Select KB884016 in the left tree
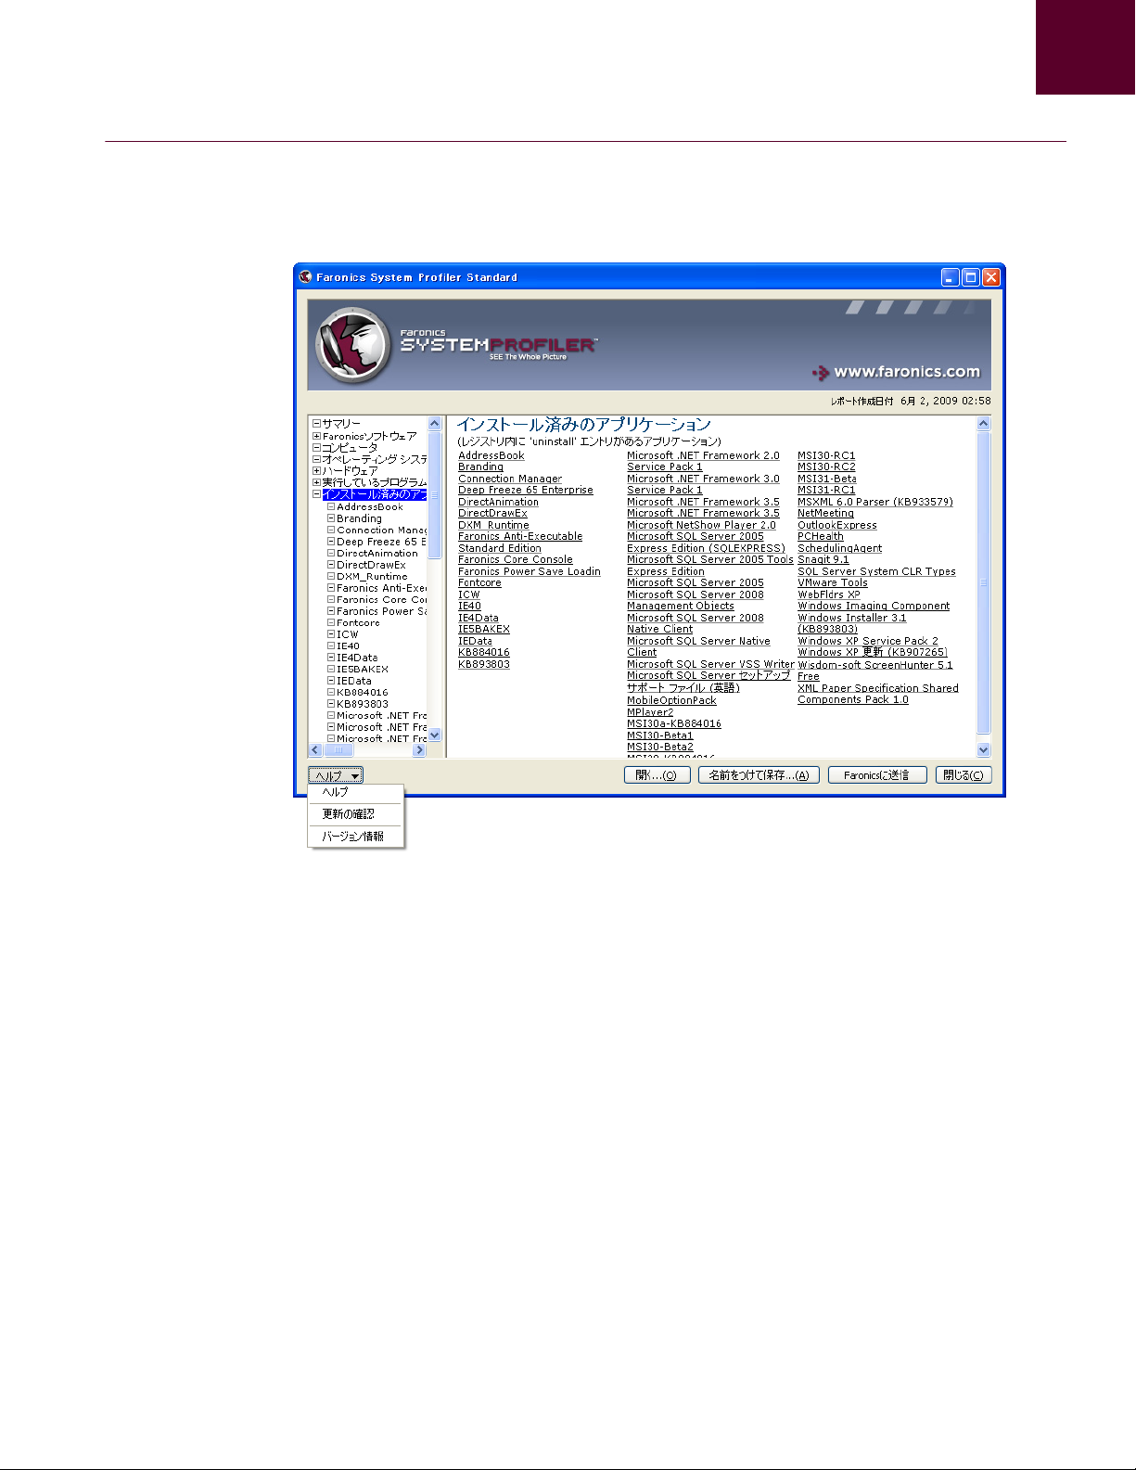Image resolution: width=1136 pixels, height=1470 pixels. (x=363, y=693)
